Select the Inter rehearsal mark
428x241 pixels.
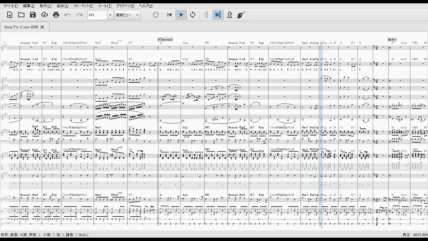[392, 39]
